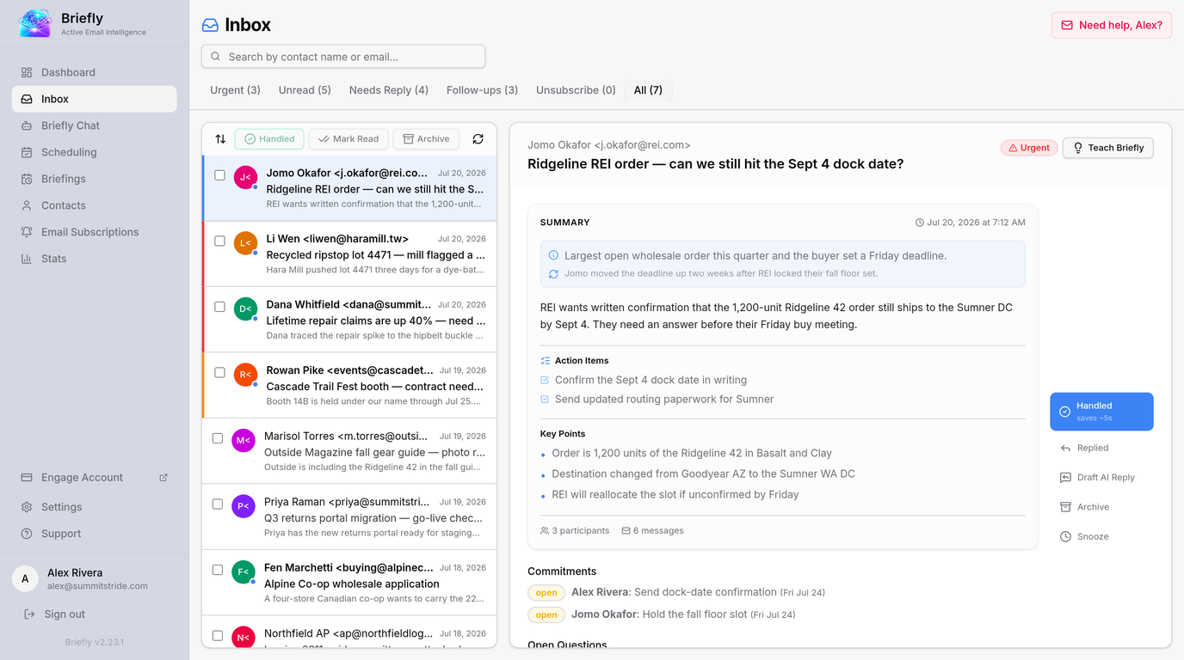Open the Cascade Trail Fest booth email

tap(349, 386)
